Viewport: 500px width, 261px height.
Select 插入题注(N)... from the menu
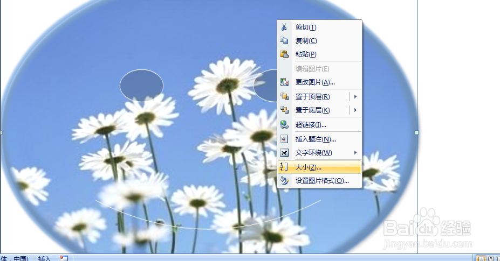(319, 139)
